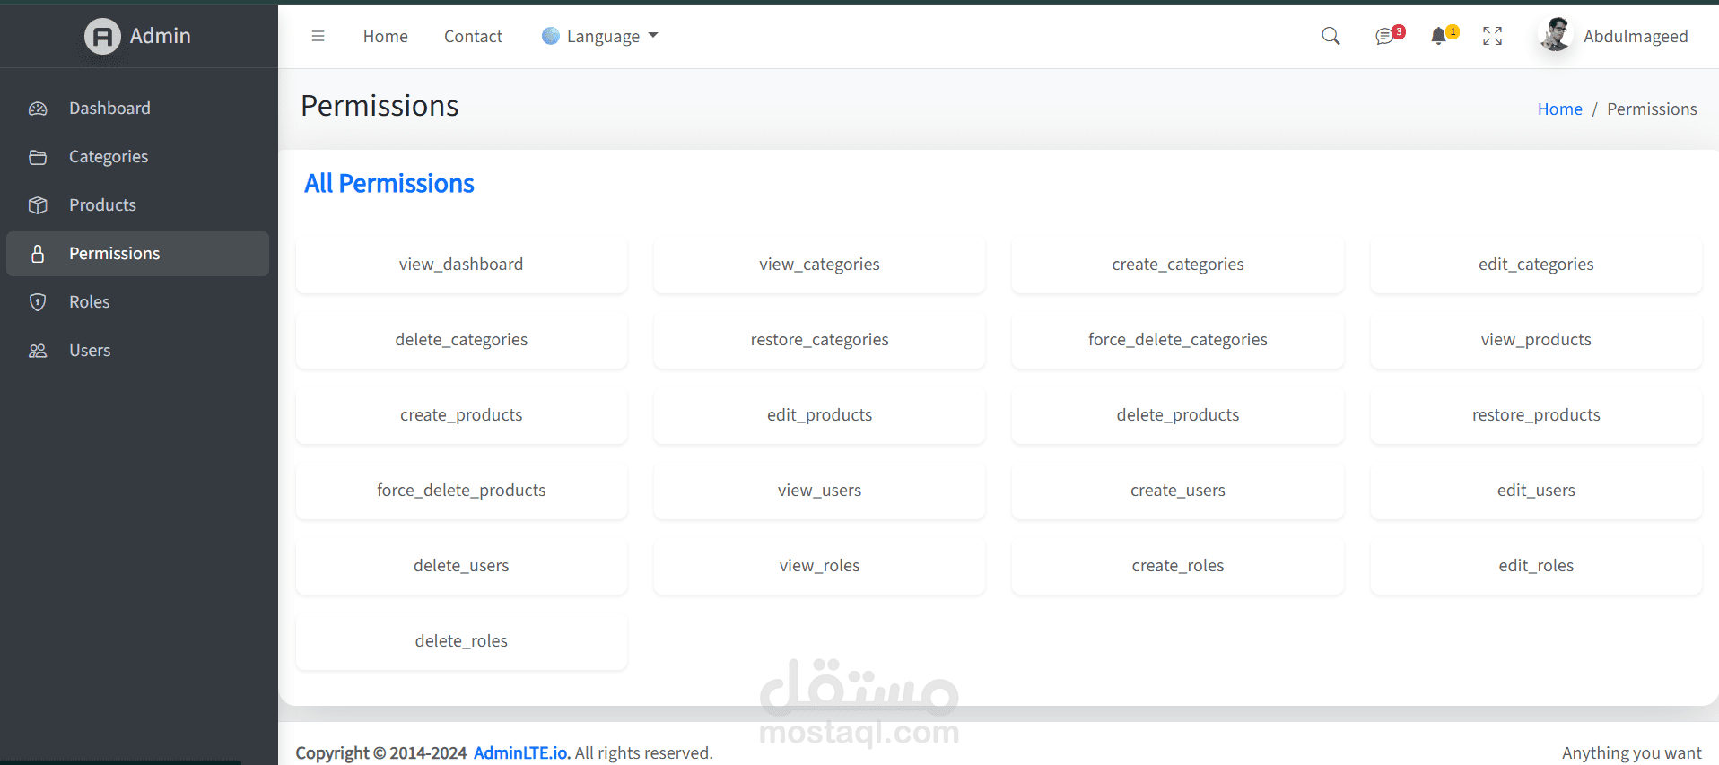Open the AdminLTE.io footer link
This screenshot has height=765, width=1719.
(x=522, y=752)
